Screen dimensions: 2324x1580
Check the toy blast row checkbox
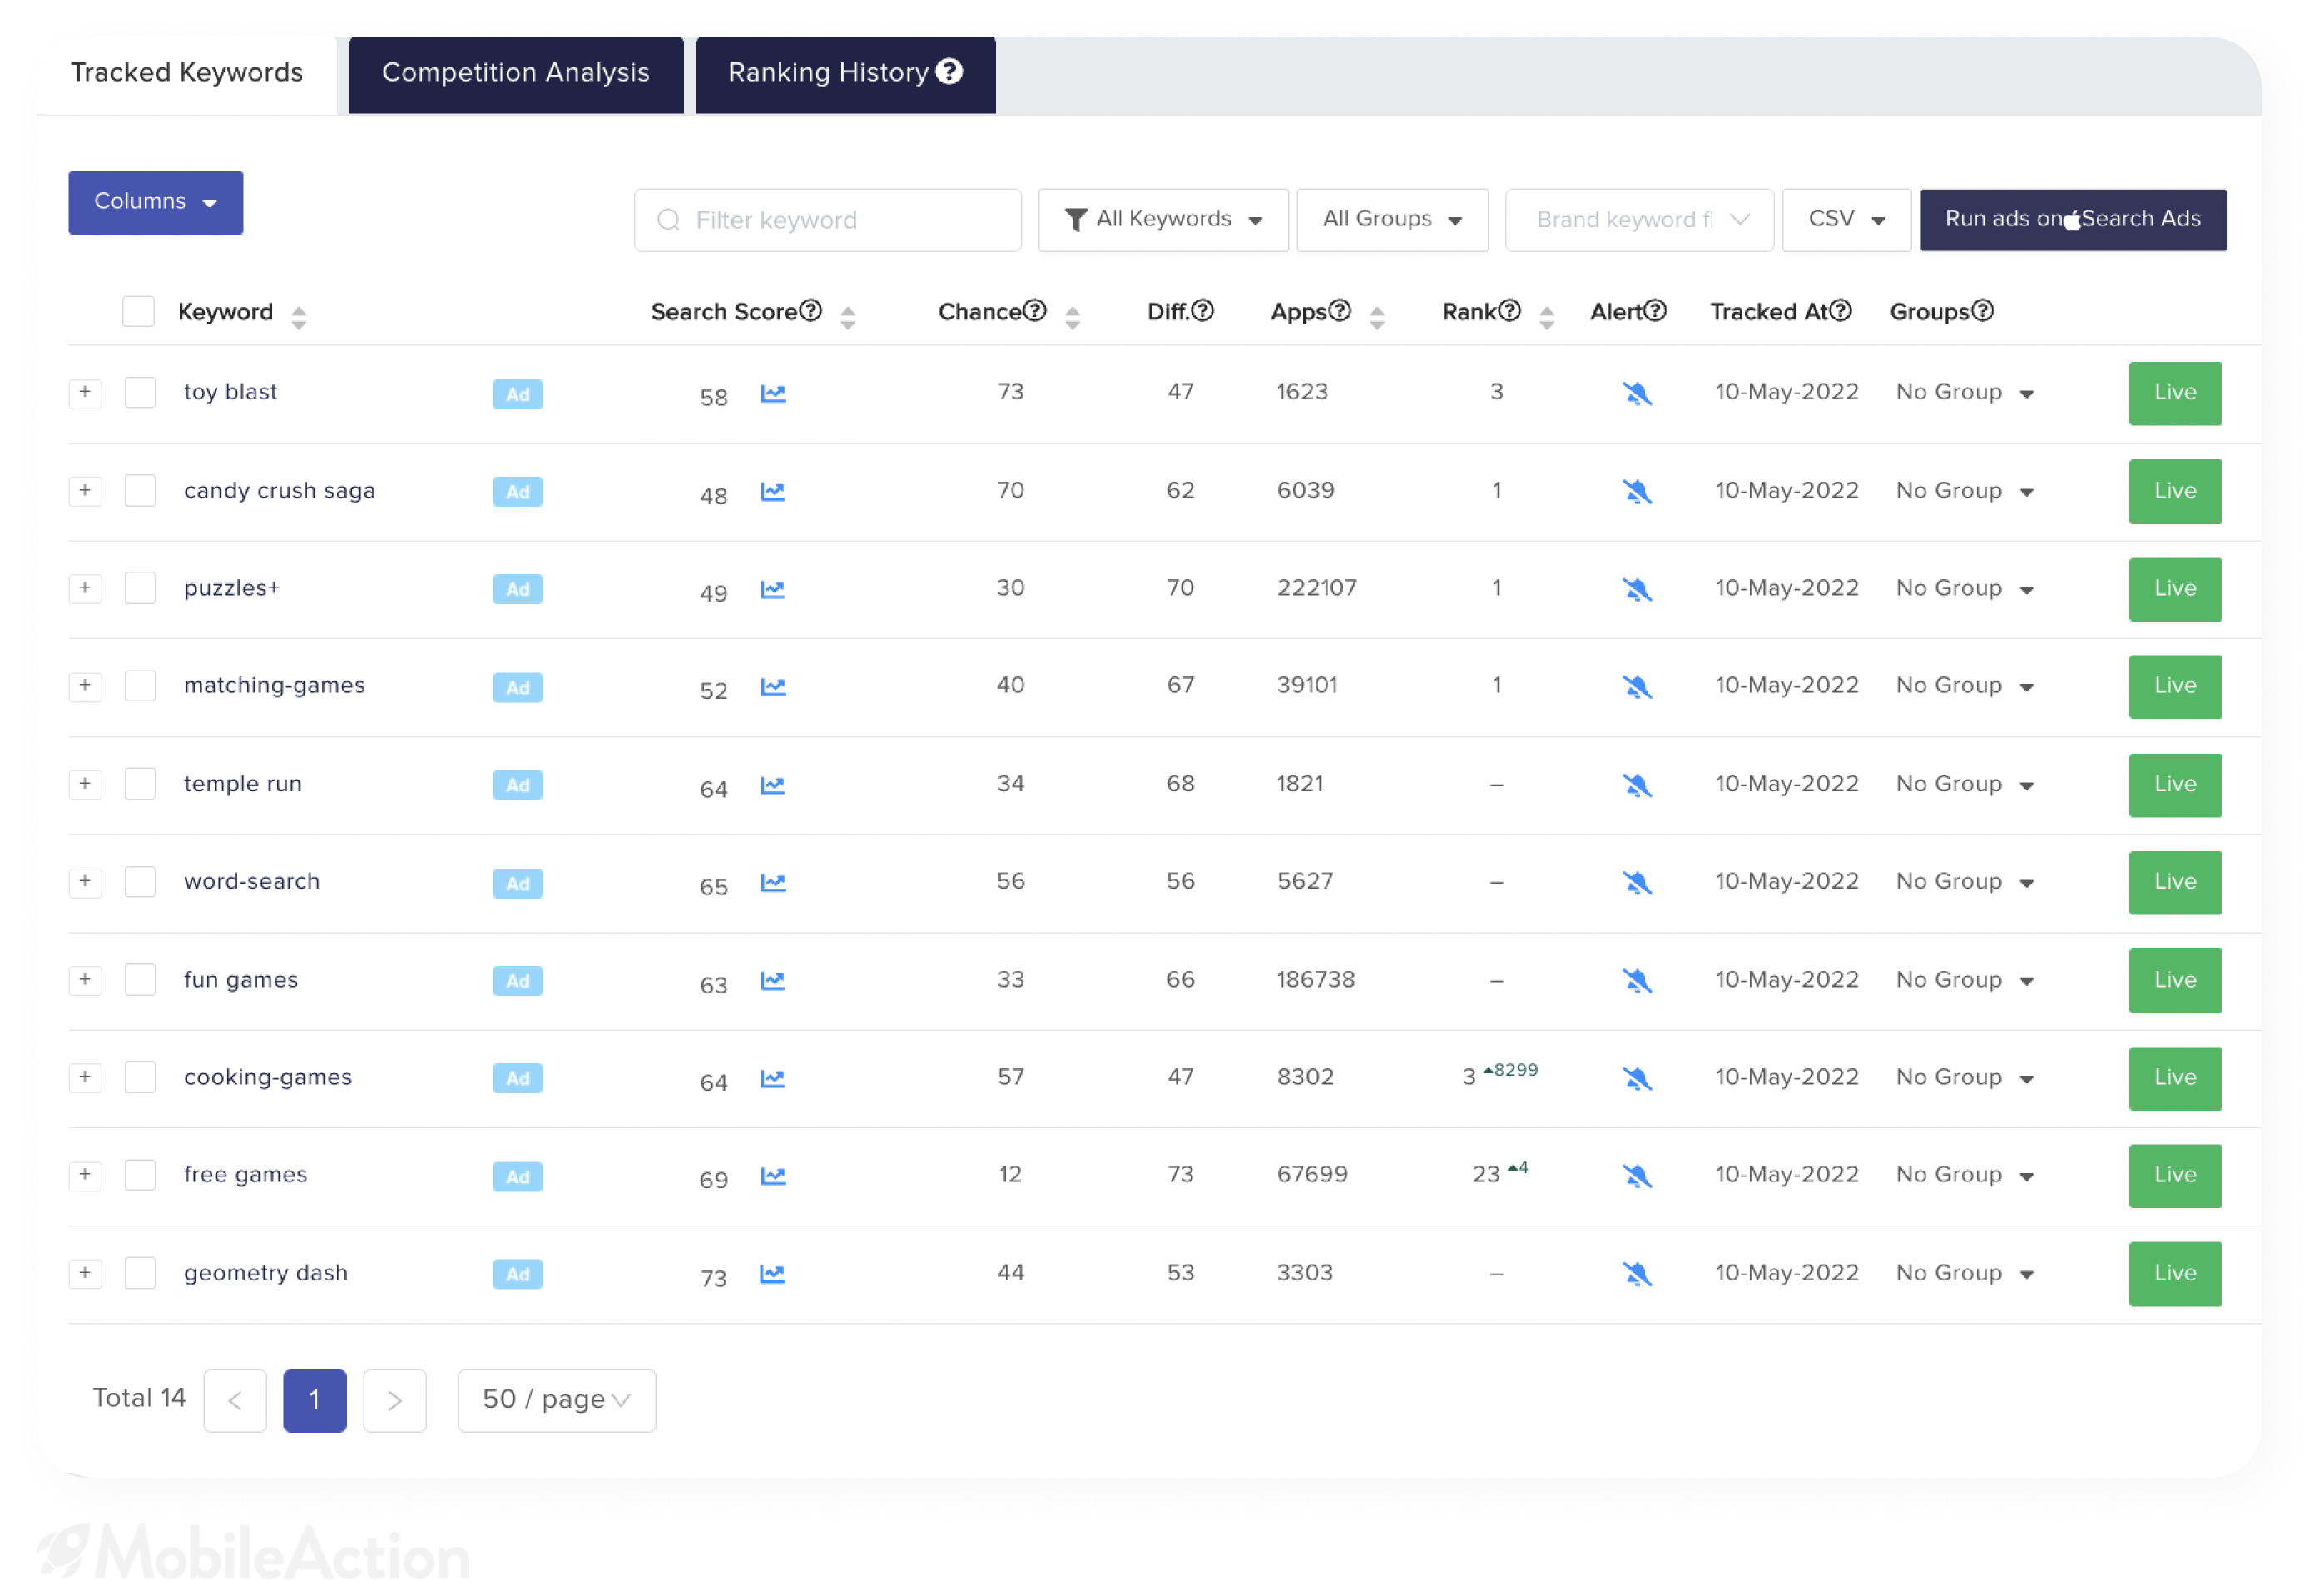tap(140, 393)
